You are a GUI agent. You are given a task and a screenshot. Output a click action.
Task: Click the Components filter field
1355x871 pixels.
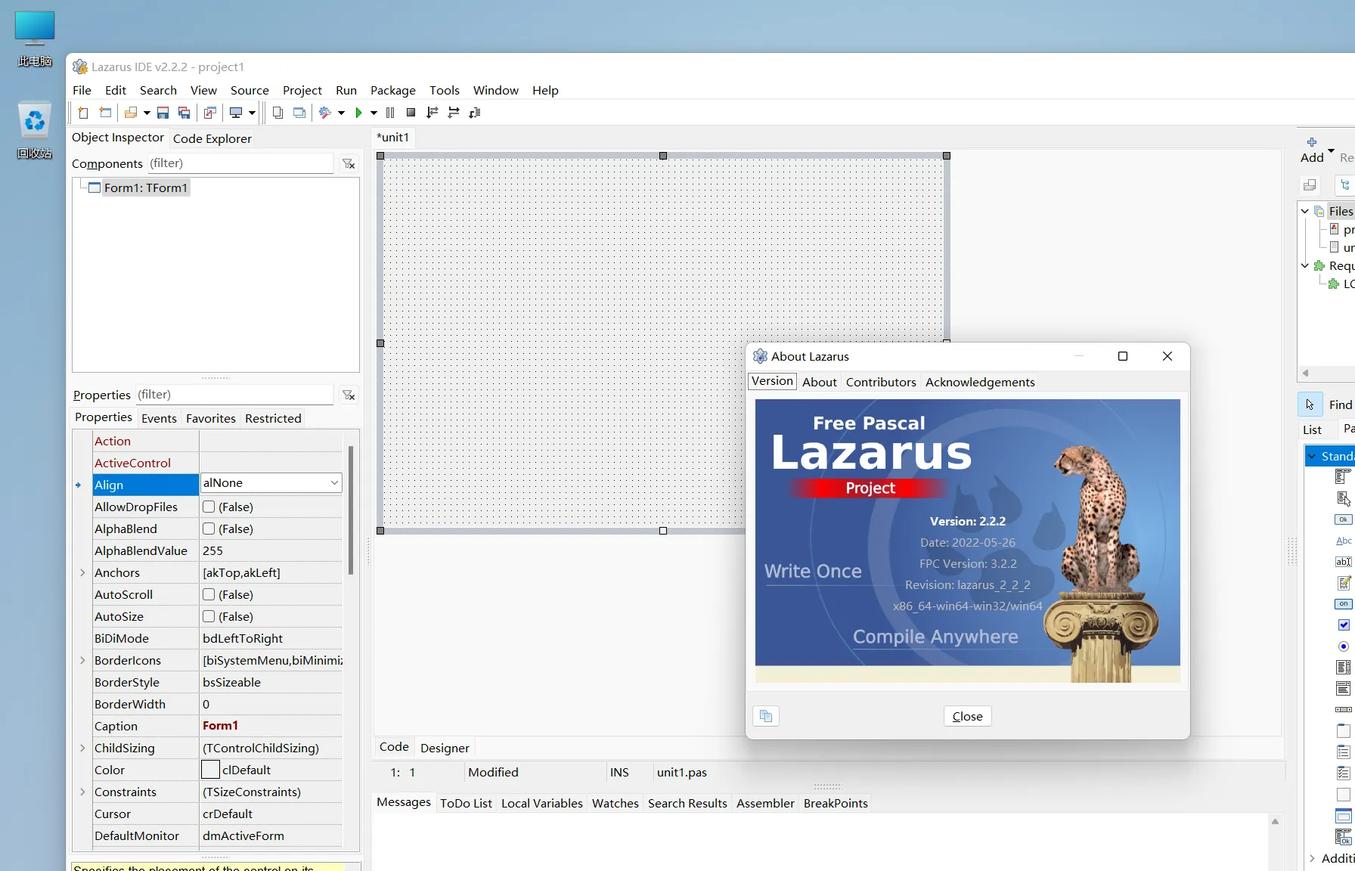click(x=239, y=163)
